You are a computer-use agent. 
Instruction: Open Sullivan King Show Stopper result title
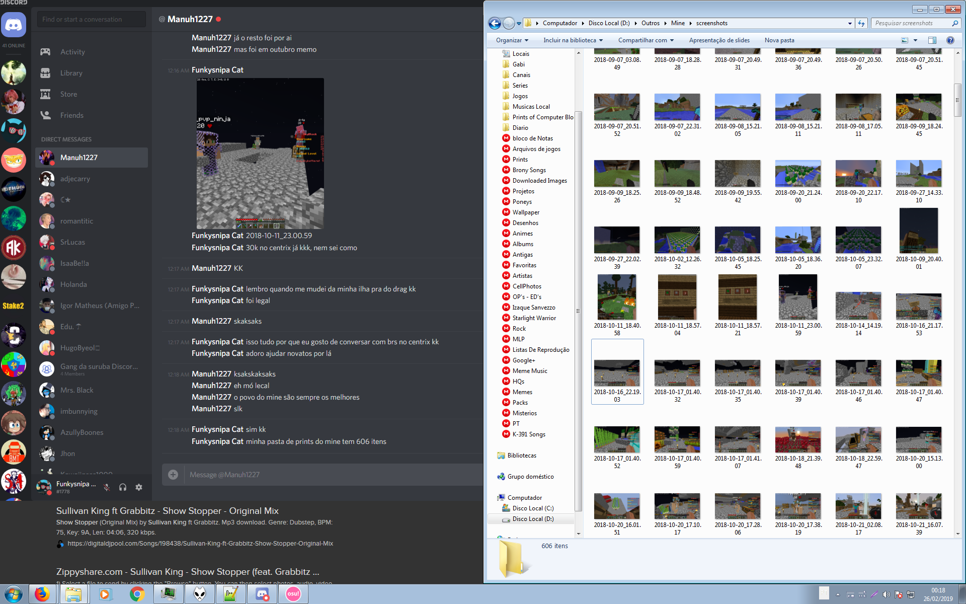(x=167, y=511)
